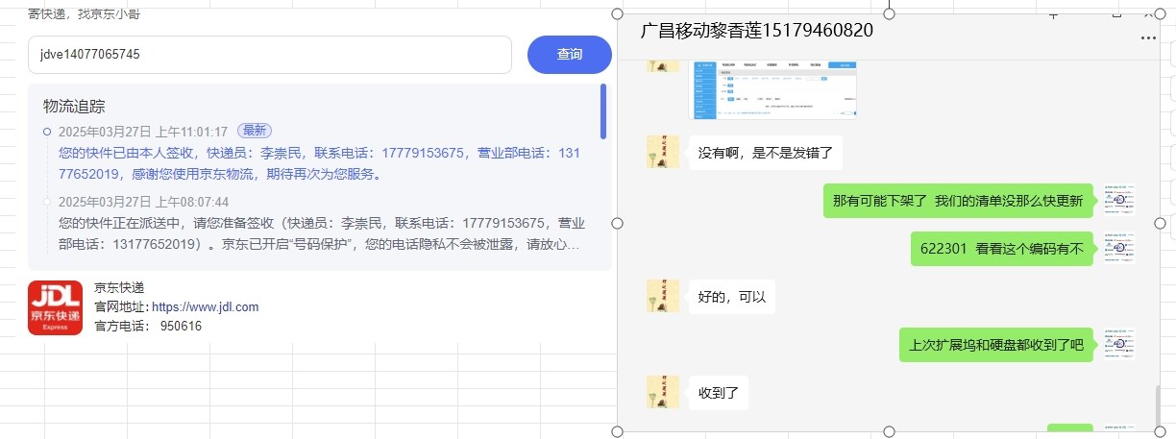Focus the tracking number field jdve14077065745
Viewport: 1176px width, 439px height.
pyautogui.click(x=270, y=55)
